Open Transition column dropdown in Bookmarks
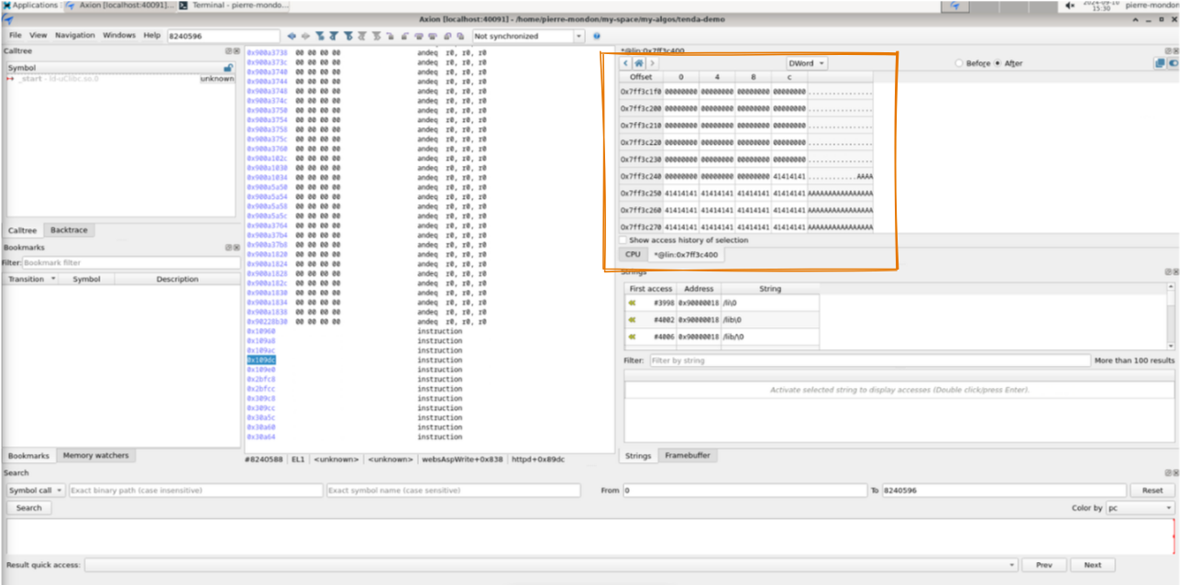The width and height of the screenshot is (1180, 585). pos(53,279)
